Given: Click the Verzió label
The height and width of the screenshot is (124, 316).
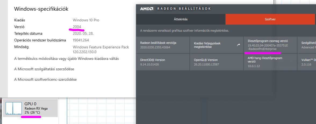Looking at the screenshot, I should pyautogui.click(x=19, y=27).
